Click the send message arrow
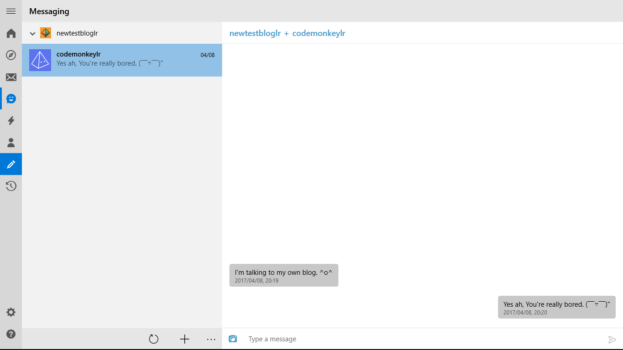The width and height of the screenshot is (623, 350). (x=613, y=339)
